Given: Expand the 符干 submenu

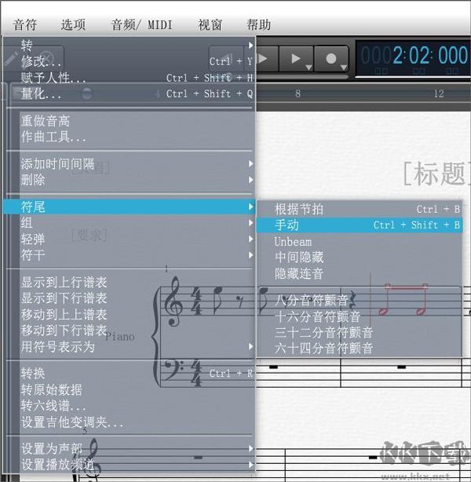Looking at the screenshot, I should [x=130, y=255].
